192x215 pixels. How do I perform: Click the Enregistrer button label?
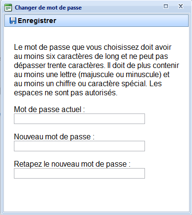pos(37,21)
